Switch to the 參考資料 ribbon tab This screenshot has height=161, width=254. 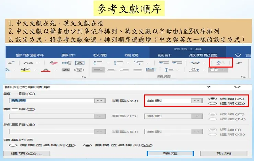(x=30, y=55)
